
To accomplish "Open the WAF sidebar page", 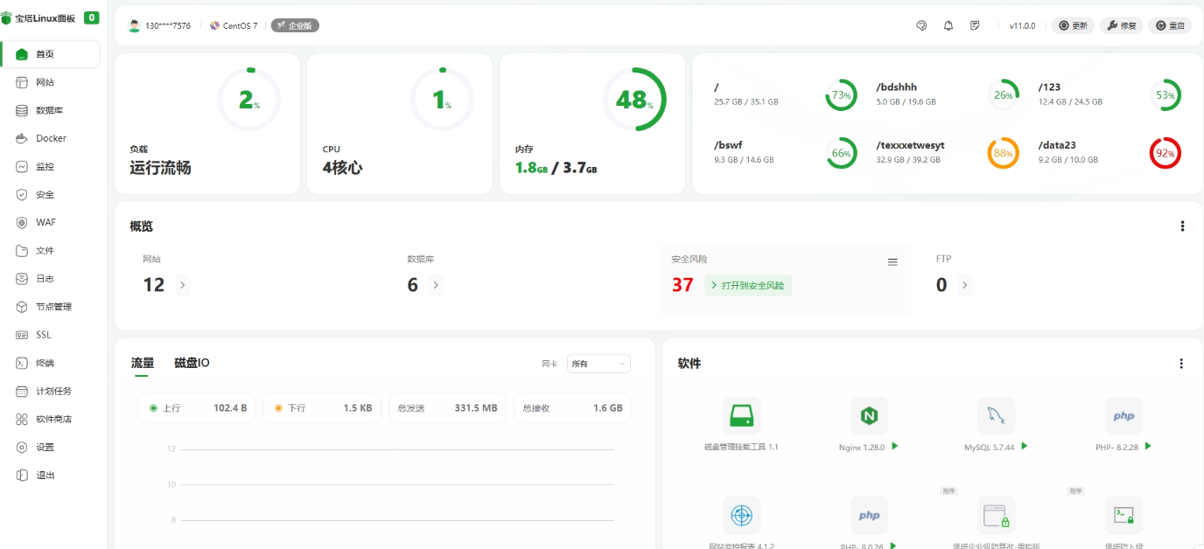I will tap(51, 222).
